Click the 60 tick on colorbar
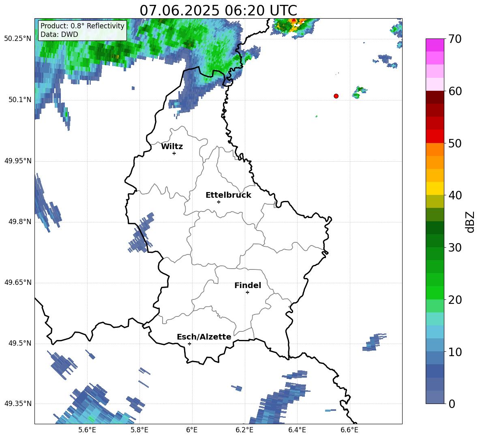This screenshot has height=438, width=480. (455, 91)
